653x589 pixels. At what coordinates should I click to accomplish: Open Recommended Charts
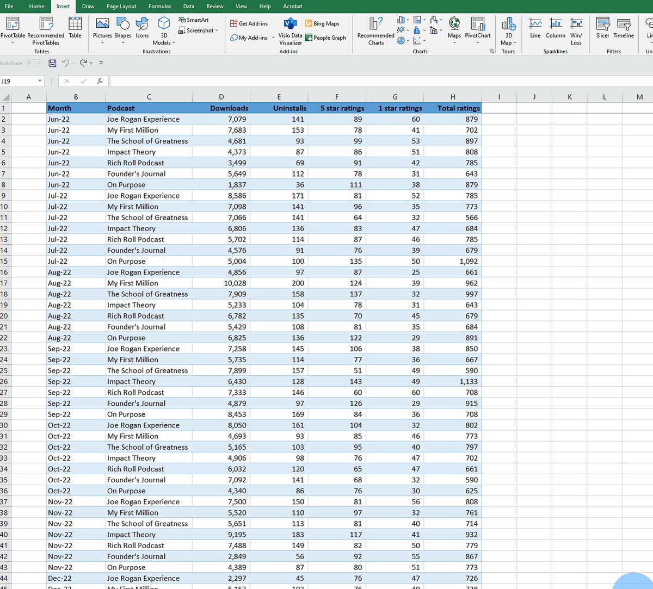[x=376, y=30]
